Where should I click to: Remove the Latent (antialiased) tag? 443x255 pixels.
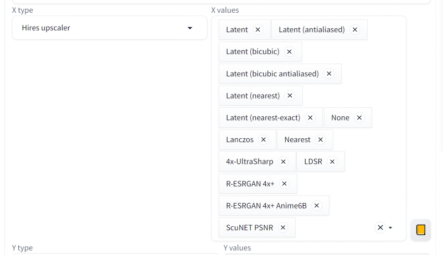[355, 30]
